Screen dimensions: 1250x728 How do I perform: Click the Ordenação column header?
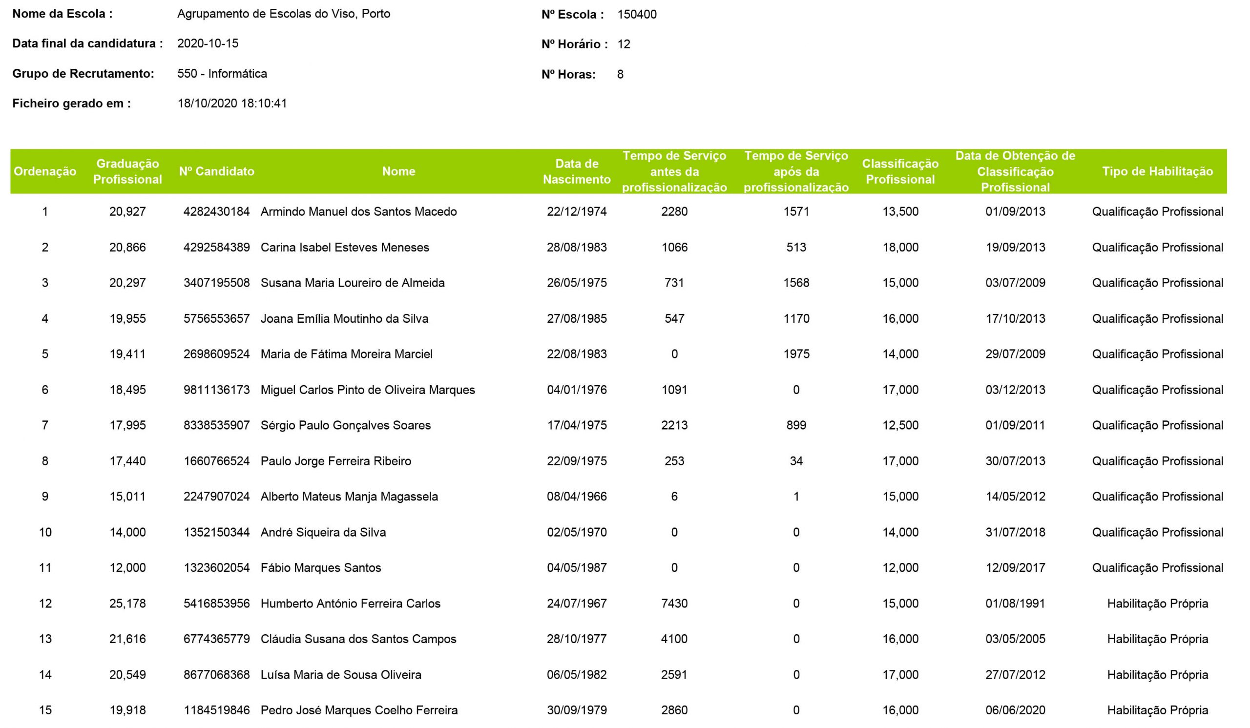click(45, 171)
